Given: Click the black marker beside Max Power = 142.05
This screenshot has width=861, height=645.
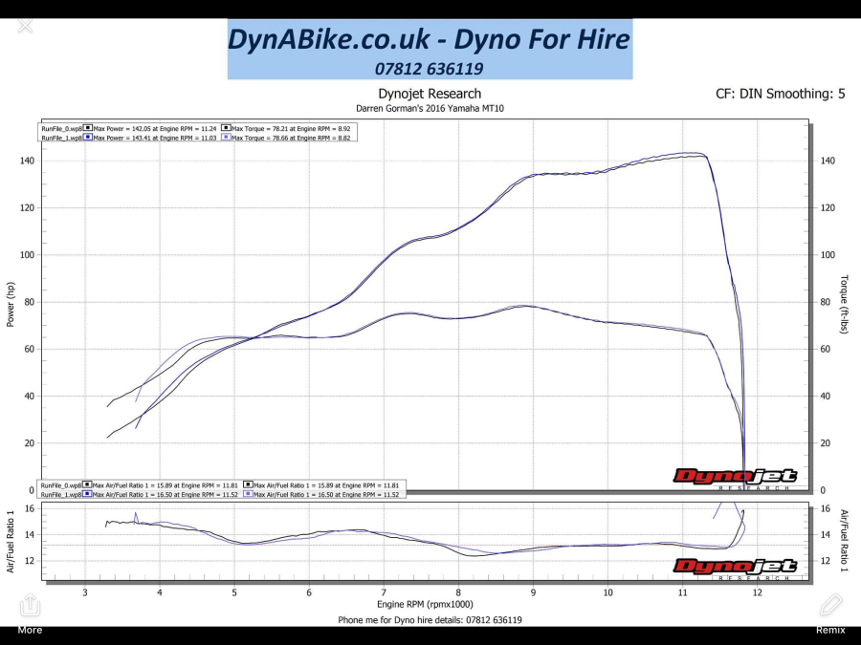Looking at the screenshot, I should tap(88, 128).
